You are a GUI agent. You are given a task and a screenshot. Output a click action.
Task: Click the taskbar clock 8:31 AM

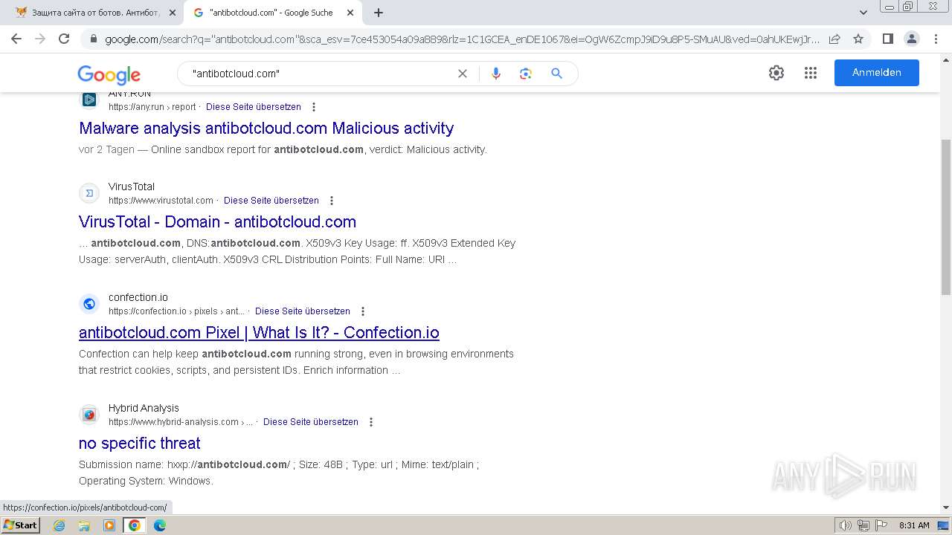[x=914, y=525]
